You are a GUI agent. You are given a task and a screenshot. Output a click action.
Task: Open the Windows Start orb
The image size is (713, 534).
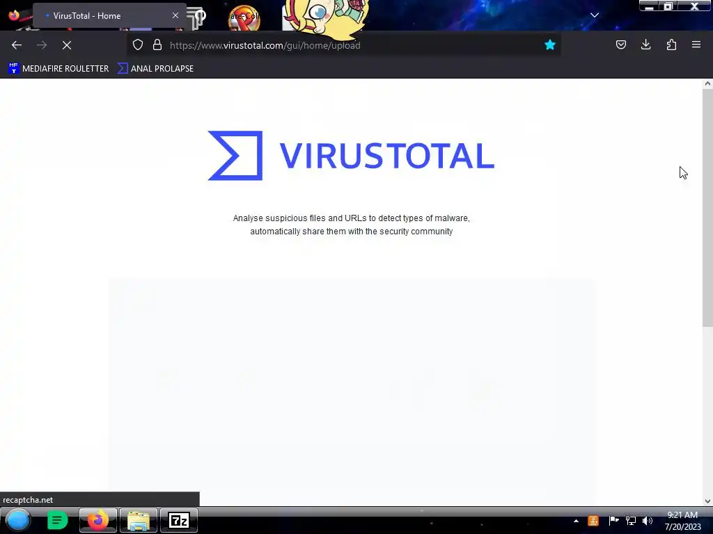17,520
